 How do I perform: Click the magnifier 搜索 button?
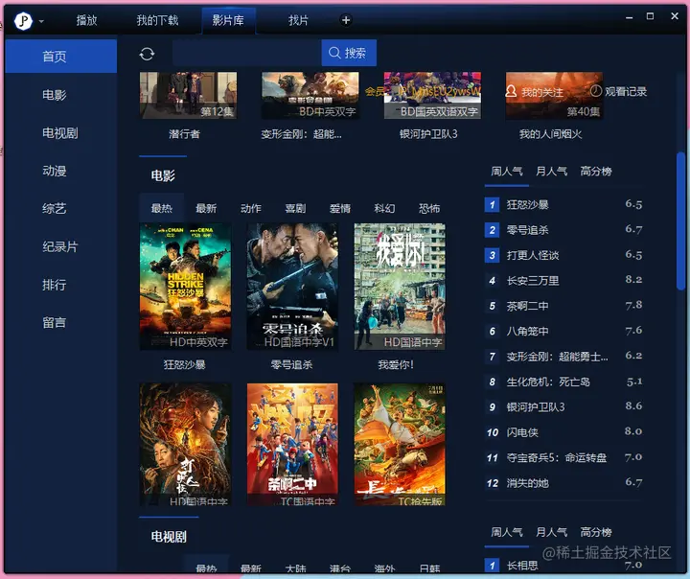click(349, 53)
